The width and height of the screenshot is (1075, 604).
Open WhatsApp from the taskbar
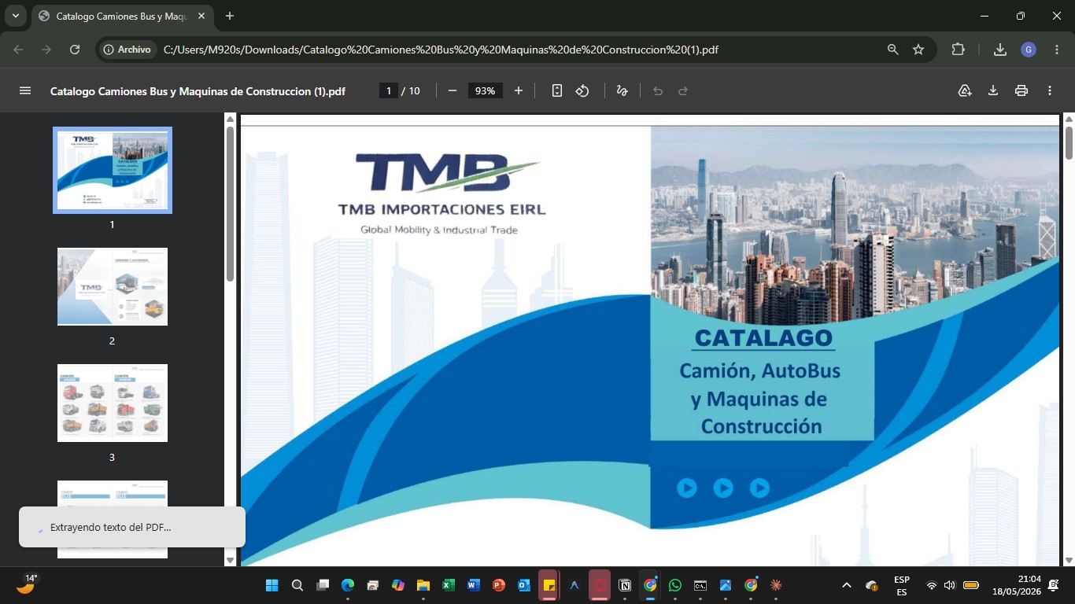pyautogui.click(x=675, y=585)
